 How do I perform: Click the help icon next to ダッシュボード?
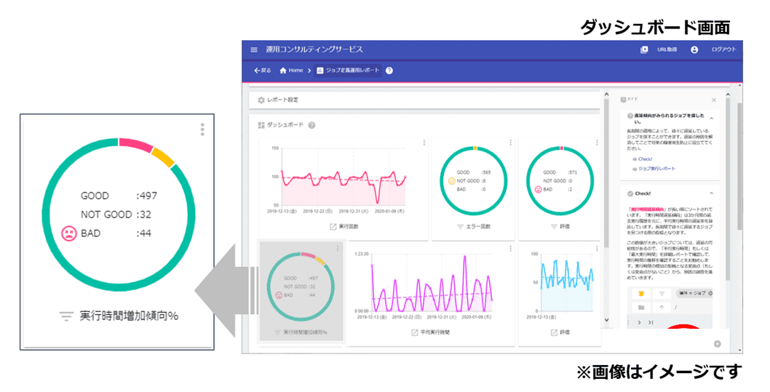311,125
